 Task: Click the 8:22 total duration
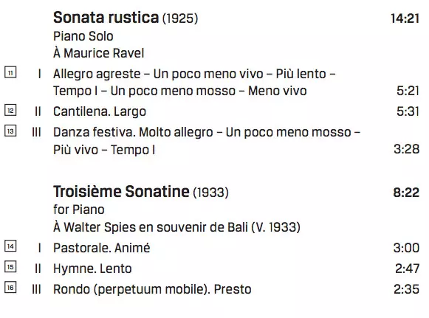tap(406, 193)
